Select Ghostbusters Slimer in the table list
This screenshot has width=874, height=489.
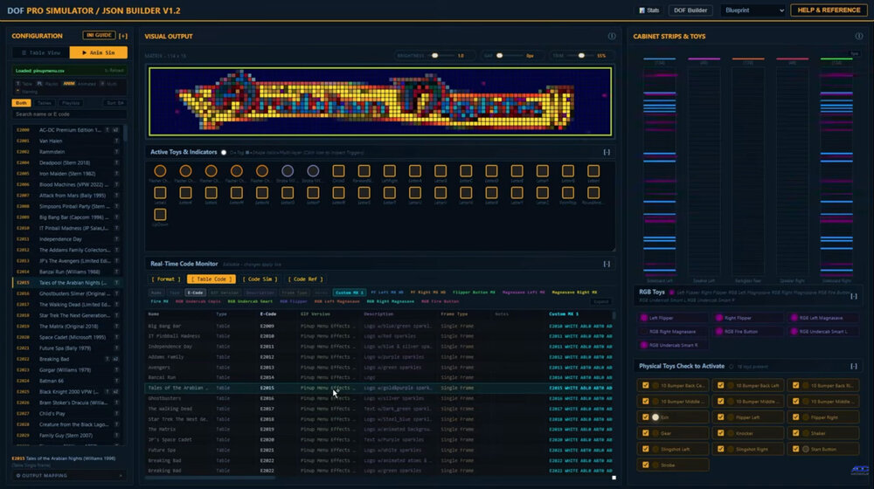point(68,293)
